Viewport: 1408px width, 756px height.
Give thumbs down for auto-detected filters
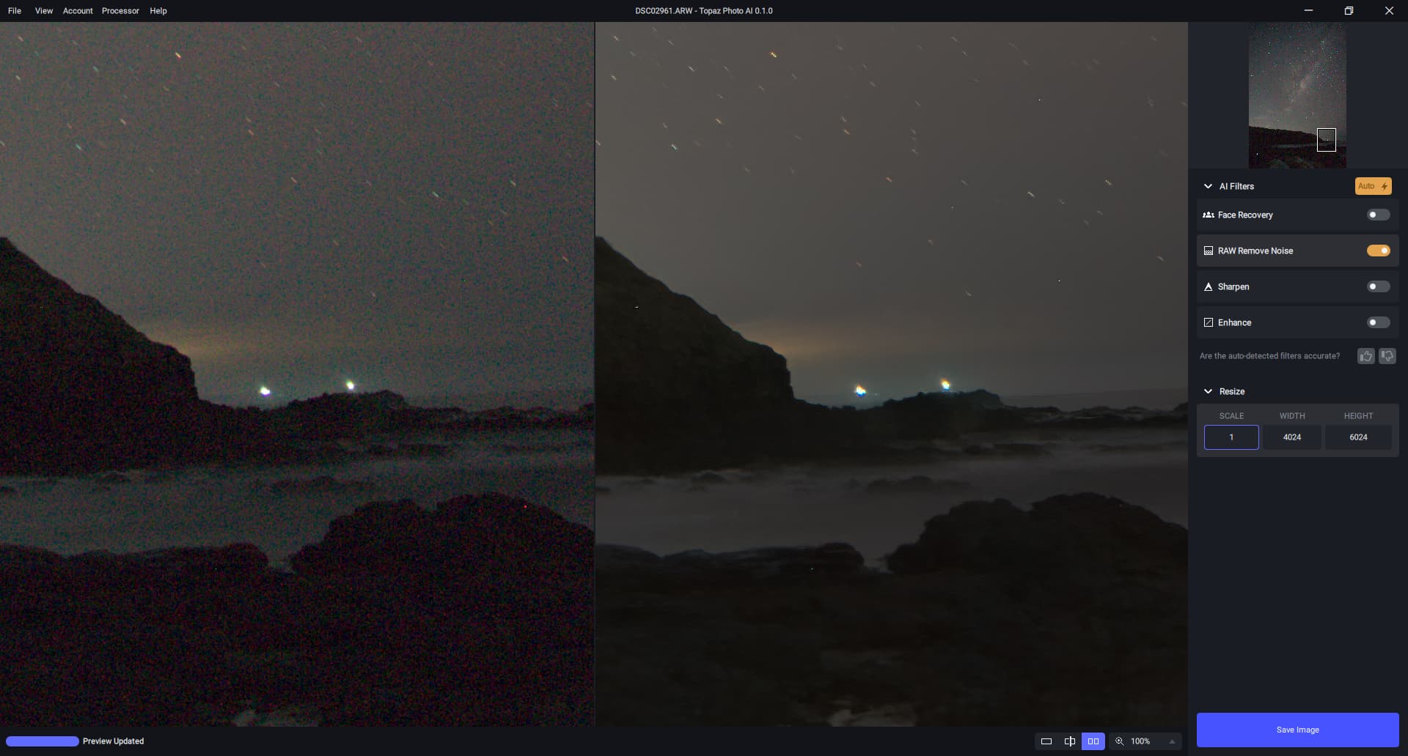1387,356
